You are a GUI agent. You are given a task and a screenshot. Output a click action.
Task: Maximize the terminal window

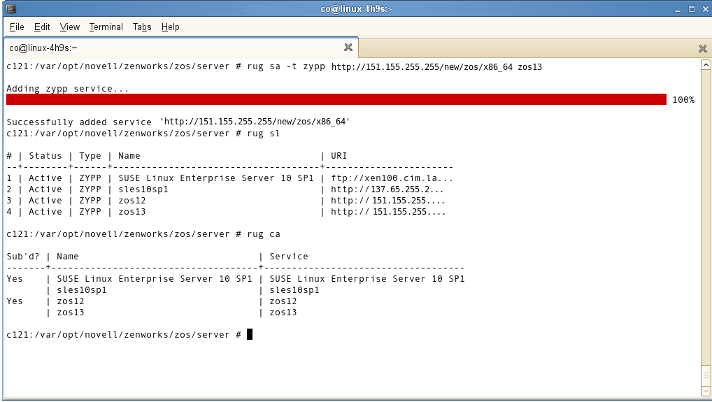[x=691, y=9]
